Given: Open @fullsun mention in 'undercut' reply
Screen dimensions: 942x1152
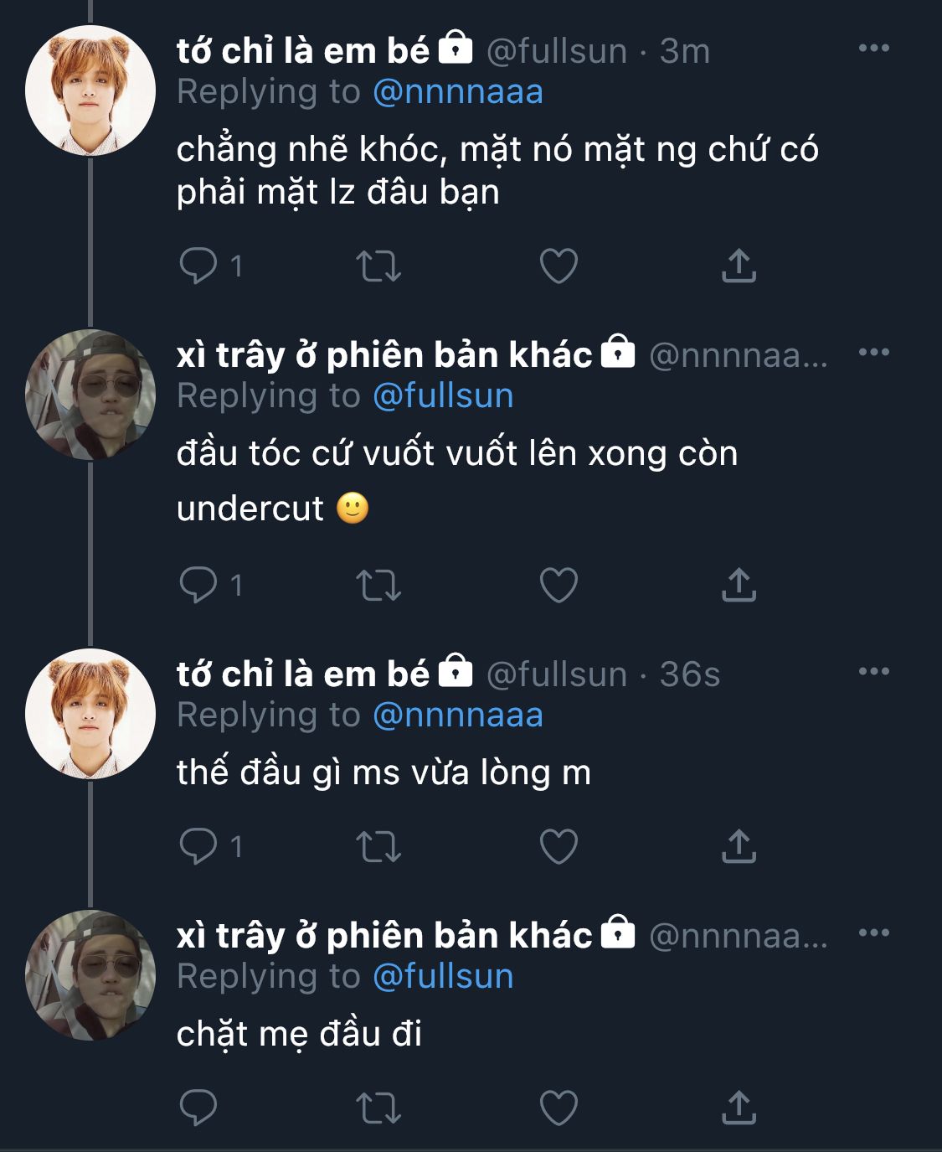Looking at the screenshot, I should point(442,396).
